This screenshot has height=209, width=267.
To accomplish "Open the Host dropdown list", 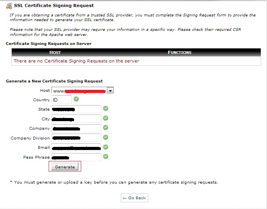I will 110,91.
